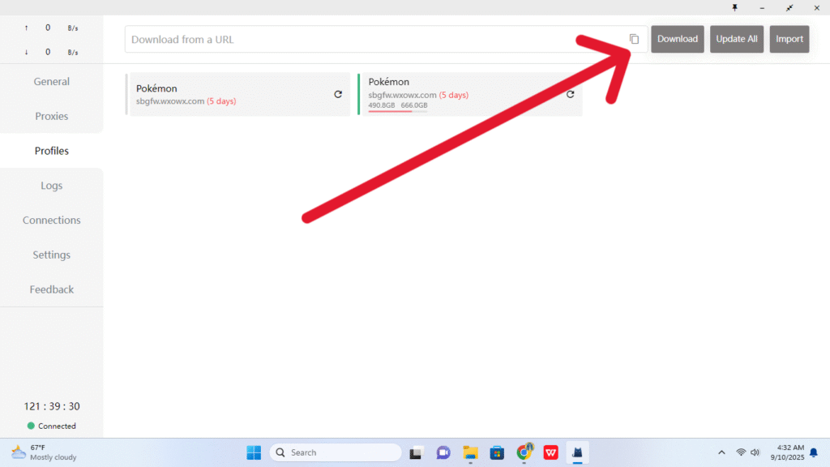The image size is (830, 467).
Task: Pin the window with the pin icon
Action: [x=735, y=7]
